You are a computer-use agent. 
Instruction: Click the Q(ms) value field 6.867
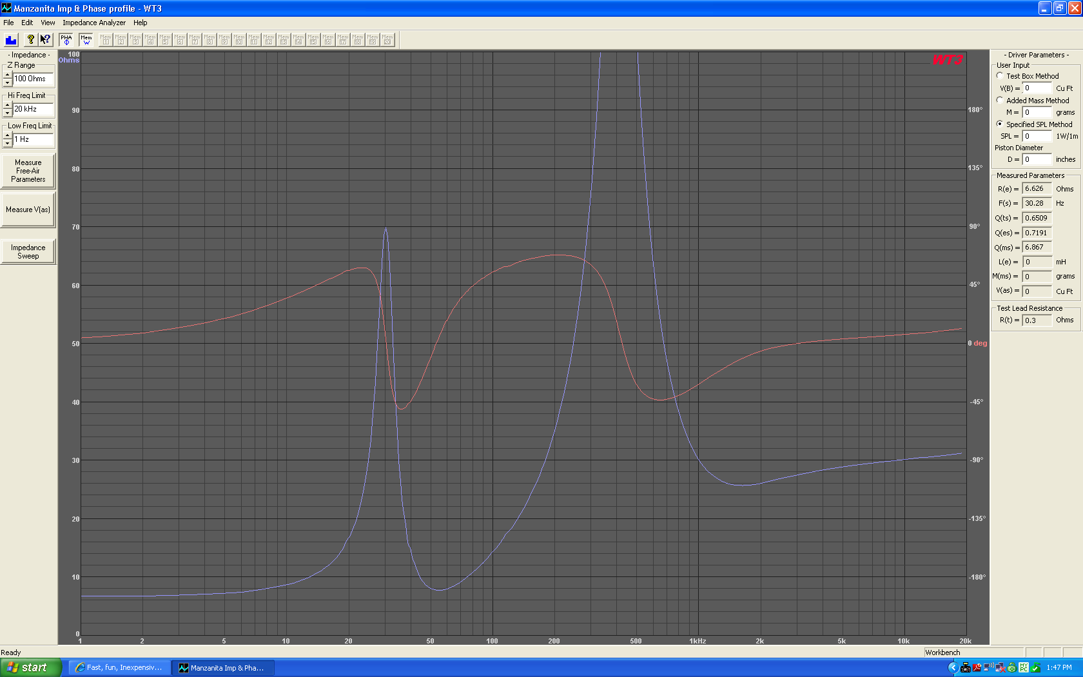(x=1037, y=248)
